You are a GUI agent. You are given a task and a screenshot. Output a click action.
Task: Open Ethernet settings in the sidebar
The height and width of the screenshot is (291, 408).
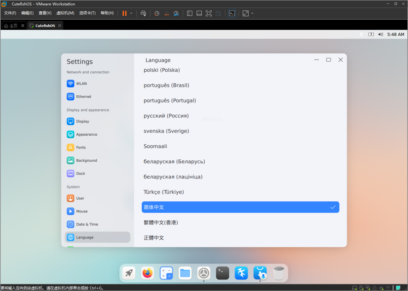97,97
